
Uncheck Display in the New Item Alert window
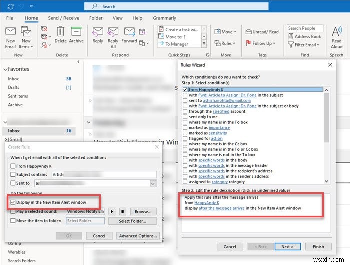click(13, 202)
